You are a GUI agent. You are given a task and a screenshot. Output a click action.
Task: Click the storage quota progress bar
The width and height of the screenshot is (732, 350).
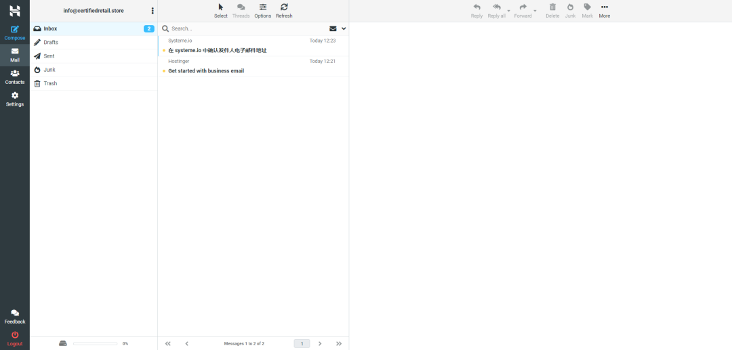[x=96, y=343]
